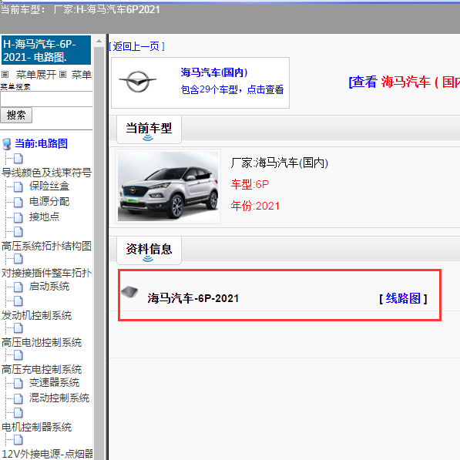The width and height of the screenshot is (460, 460).
Task: Select 变速器系统 tree item
Action: (54, 382)
